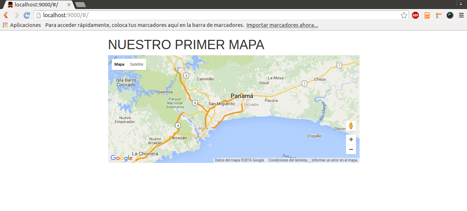Click the user profile icon in title bar
This screenshot has height=211, width=467.
point(461,4)
